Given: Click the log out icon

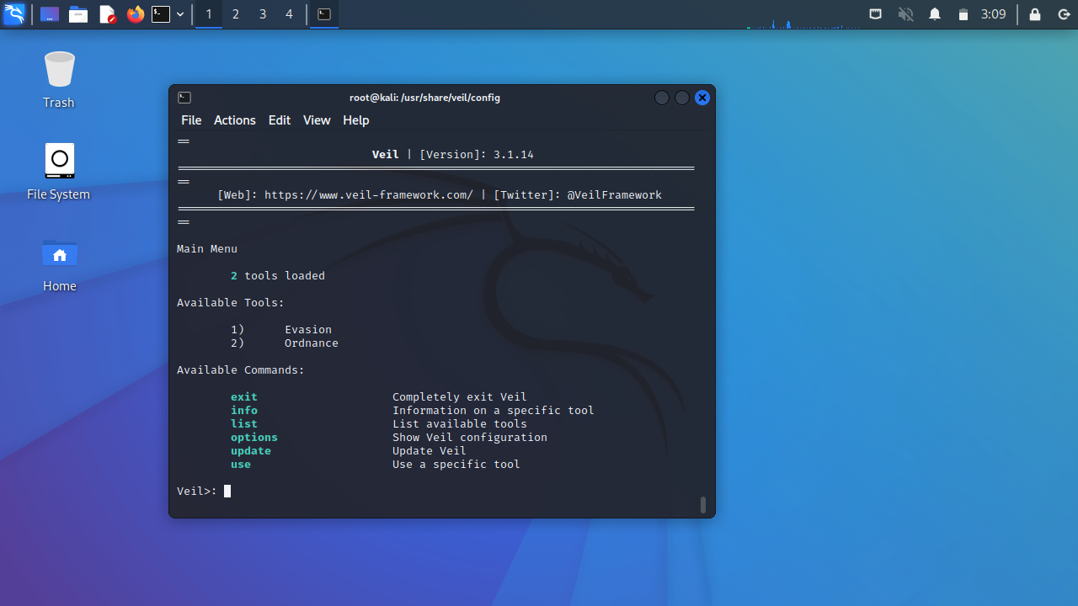Looking at the screenshot, I should pos(1064,14).
